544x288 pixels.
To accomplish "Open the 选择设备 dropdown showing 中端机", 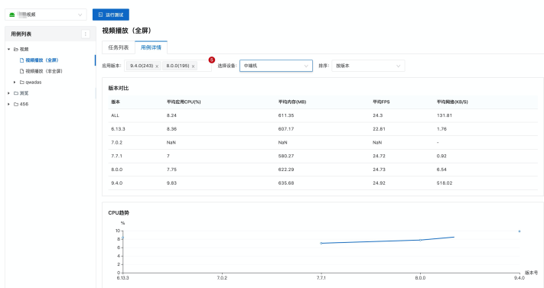I will pos(276,66).
